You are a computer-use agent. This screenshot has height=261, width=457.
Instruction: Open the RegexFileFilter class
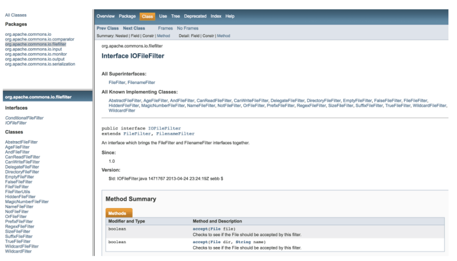[19, 226]
